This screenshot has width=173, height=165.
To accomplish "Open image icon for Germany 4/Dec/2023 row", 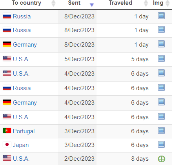I will [161, 102].
